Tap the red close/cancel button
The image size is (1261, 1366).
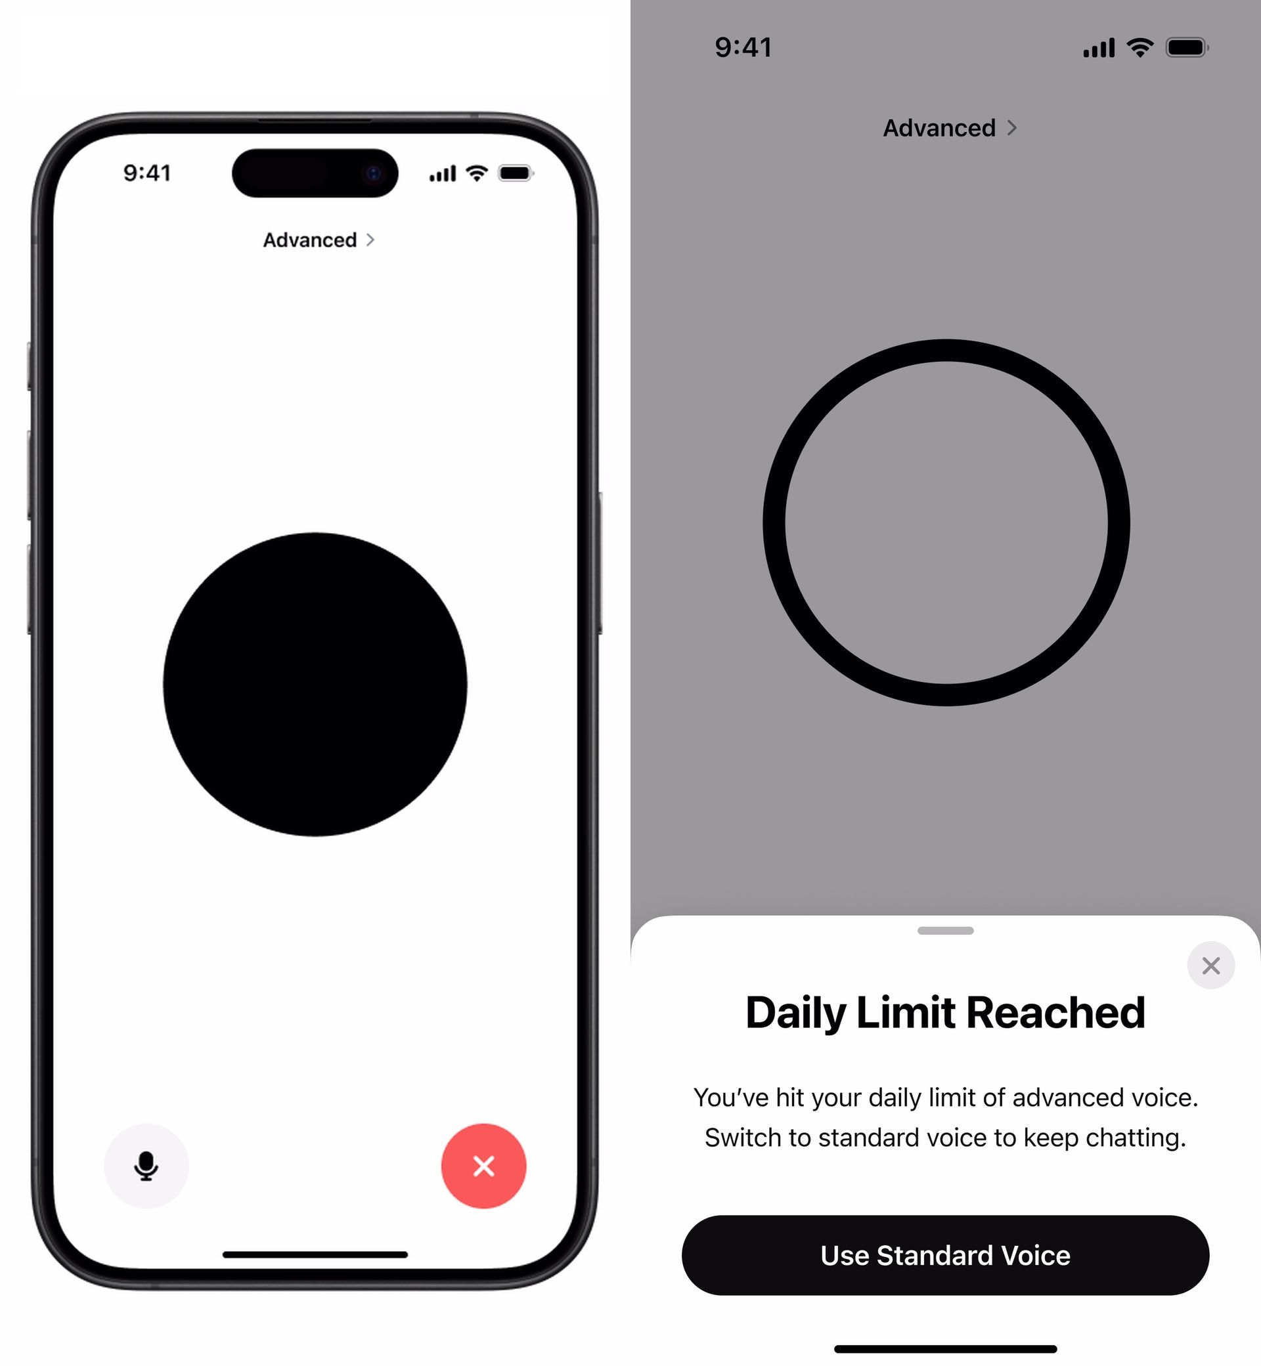[x=485, y=1165]
